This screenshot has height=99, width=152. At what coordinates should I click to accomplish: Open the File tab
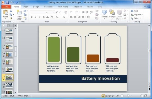click(6, 7)
